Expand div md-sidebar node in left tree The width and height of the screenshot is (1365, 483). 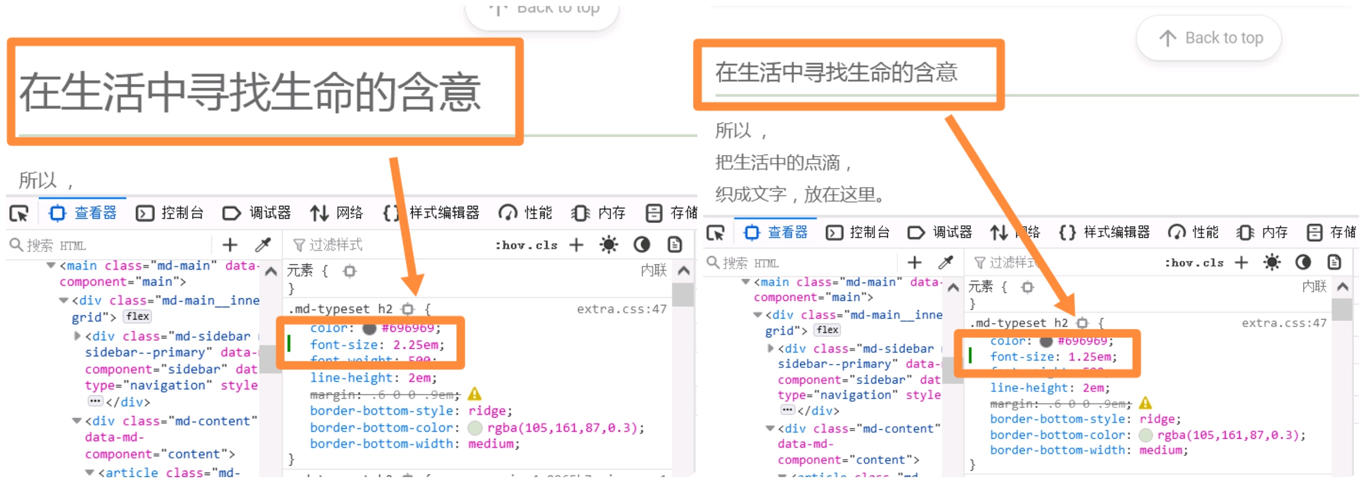[x=77, y=336]
